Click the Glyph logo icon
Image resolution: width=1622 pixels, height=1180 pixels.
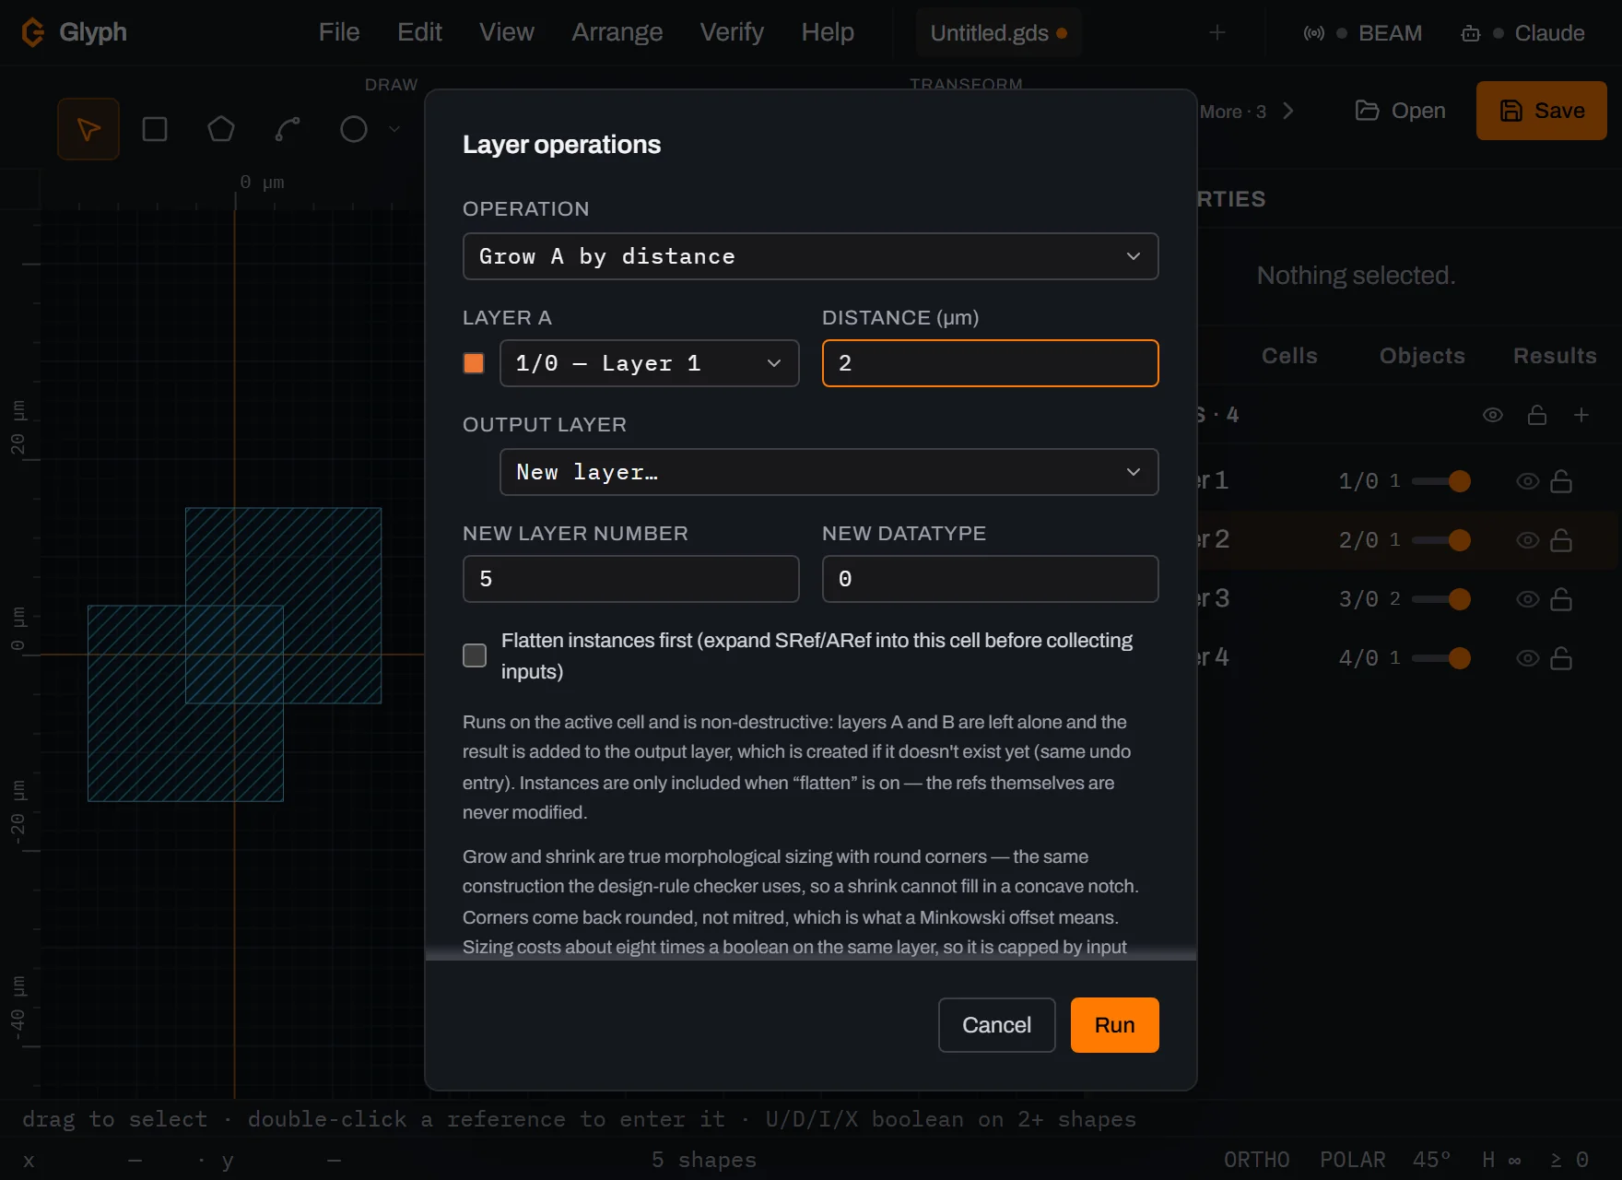coord(33,32)
